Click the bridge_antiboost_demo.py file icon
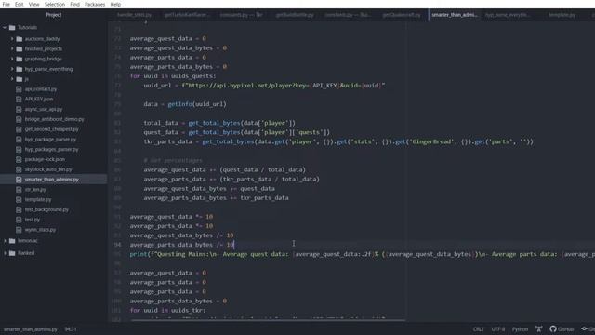 tap(19, 119)
